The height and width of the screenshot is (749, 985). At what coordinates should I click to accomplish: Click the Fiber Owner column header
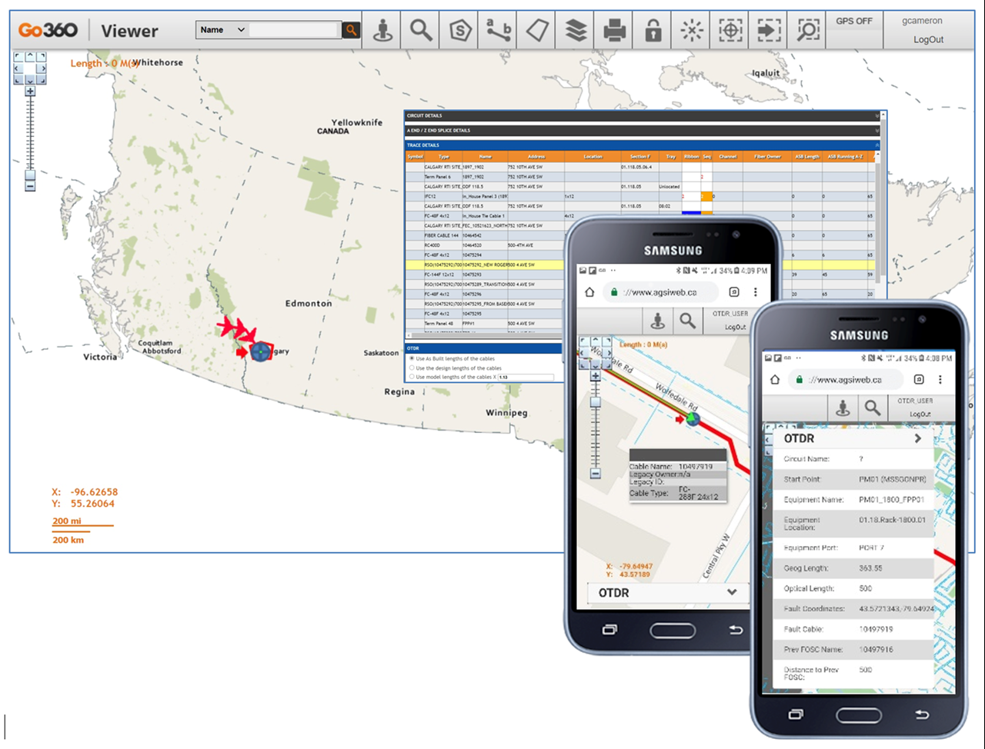click(767, 157)
